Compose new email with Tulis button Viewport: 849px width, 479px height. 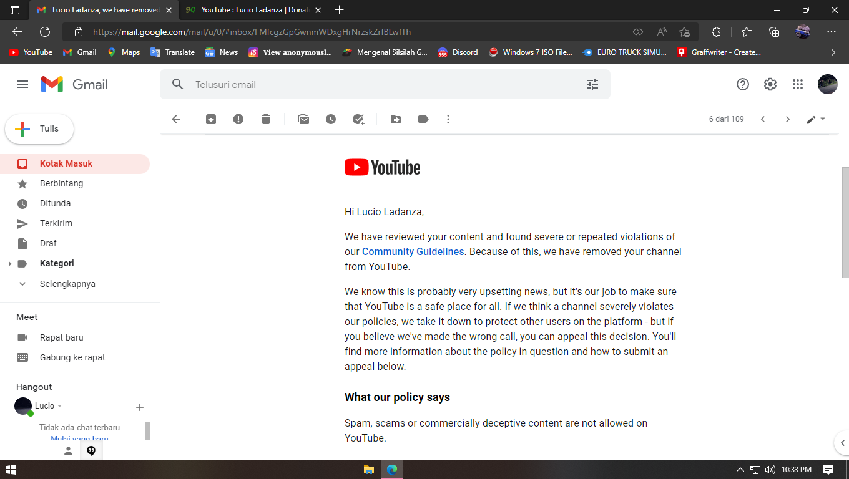[x=39, y=129]
